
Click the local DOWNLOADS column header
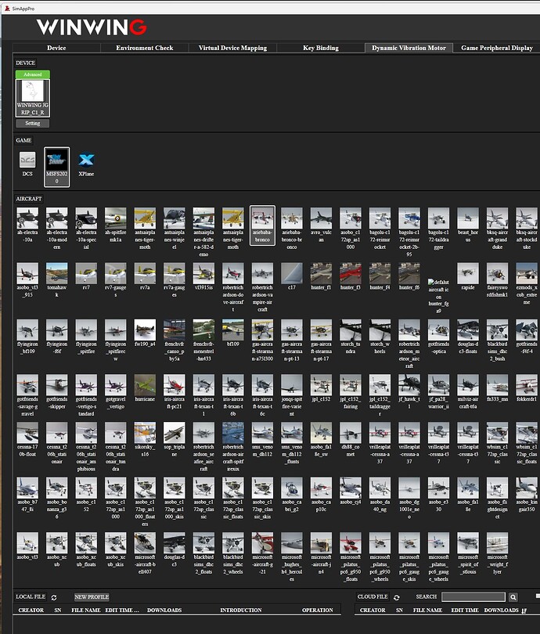point(164,611)
